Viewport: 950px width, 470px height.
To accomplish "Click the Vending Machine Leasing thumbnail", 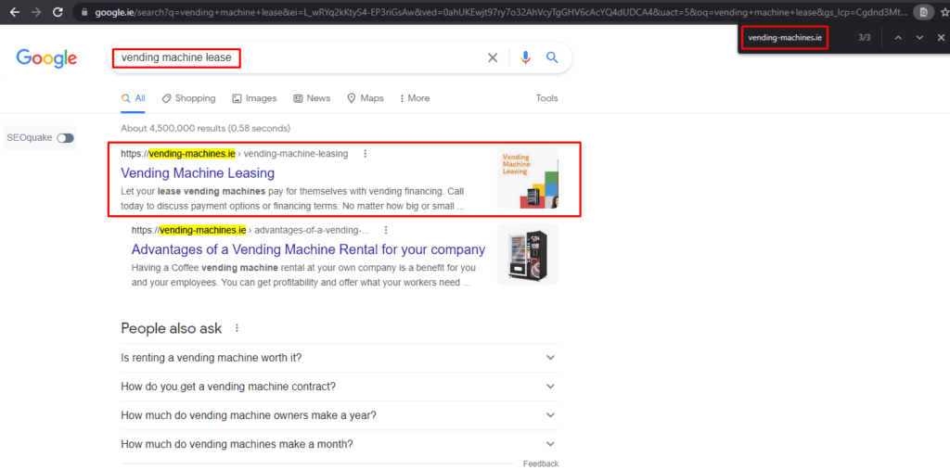I will click(x=528, y=178).
